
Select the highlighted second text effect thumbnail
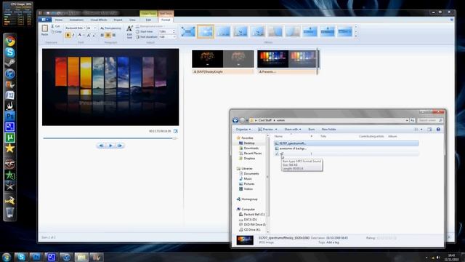(206, 31)
